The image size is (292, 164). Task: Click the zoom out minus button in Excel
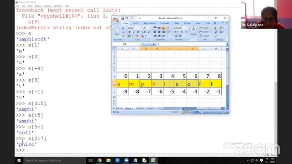click(x=202, y=112)
